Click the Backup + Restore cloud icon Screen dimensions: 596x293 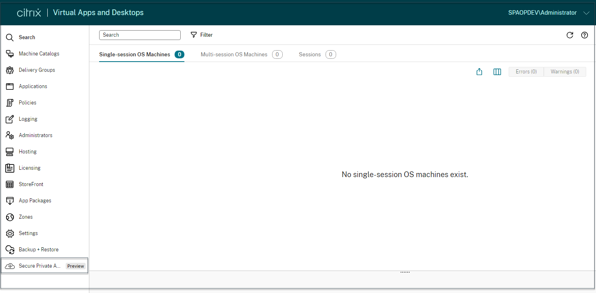10,250
